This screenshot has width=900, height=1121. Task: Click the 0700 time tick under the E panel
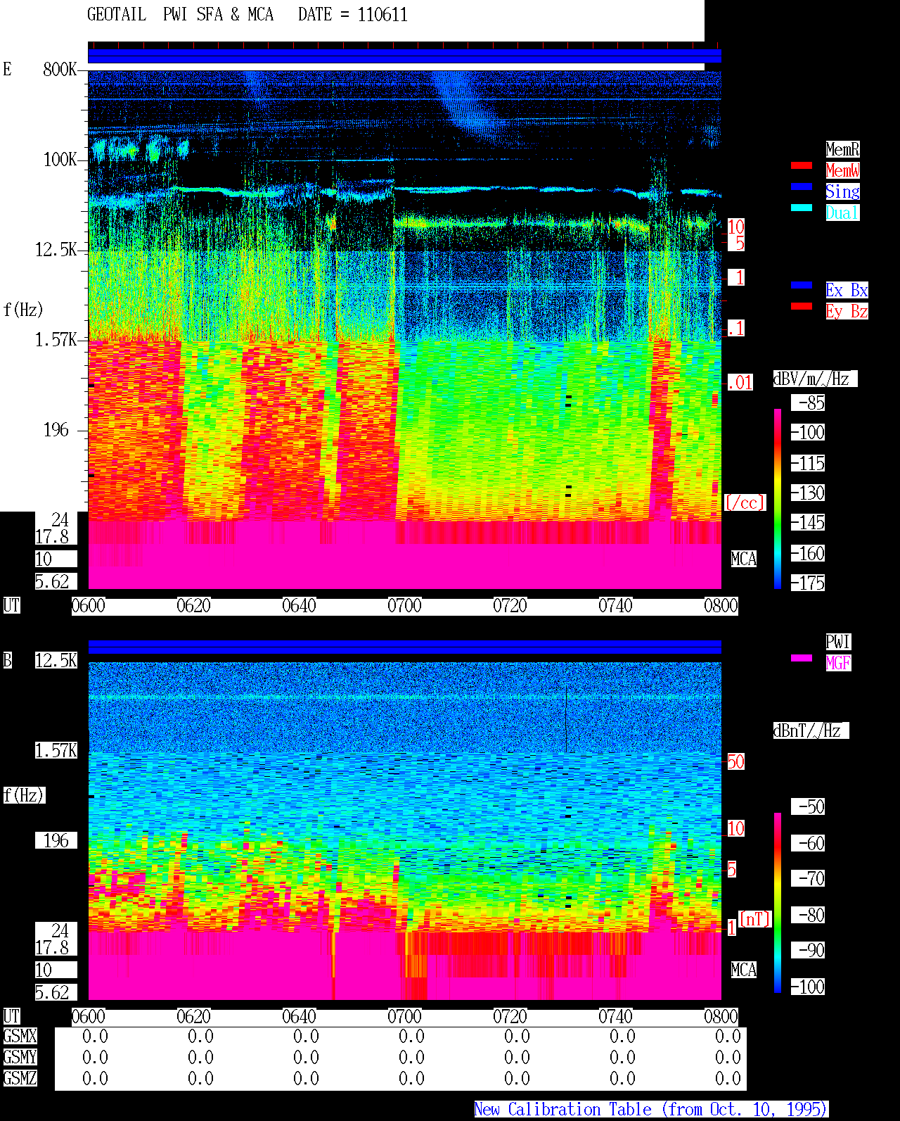[404, 605]
